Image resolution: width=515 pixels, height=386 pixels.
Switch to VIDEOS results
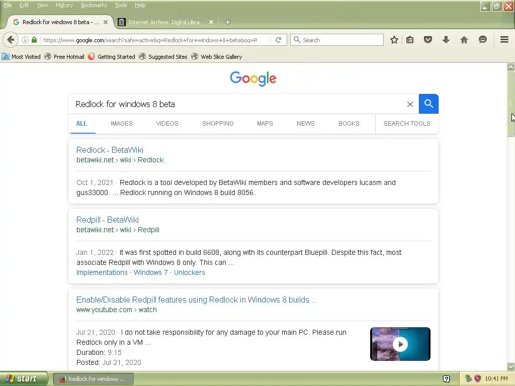pos(167,124)
